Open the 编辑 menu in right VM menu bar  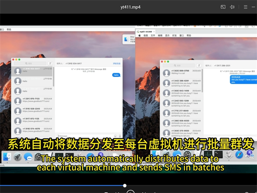click(x=160, y=36)
